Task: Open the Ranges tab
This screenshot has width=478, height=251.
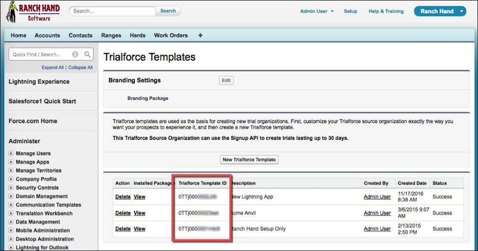Action: [111, 35]
